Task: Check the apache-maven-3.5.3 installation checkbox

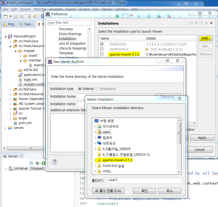Action: click(x=102, y=54)
